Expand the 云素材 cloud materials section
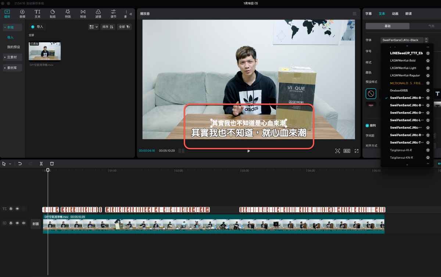This screenshot has height=277, width=441. [13, 57]
